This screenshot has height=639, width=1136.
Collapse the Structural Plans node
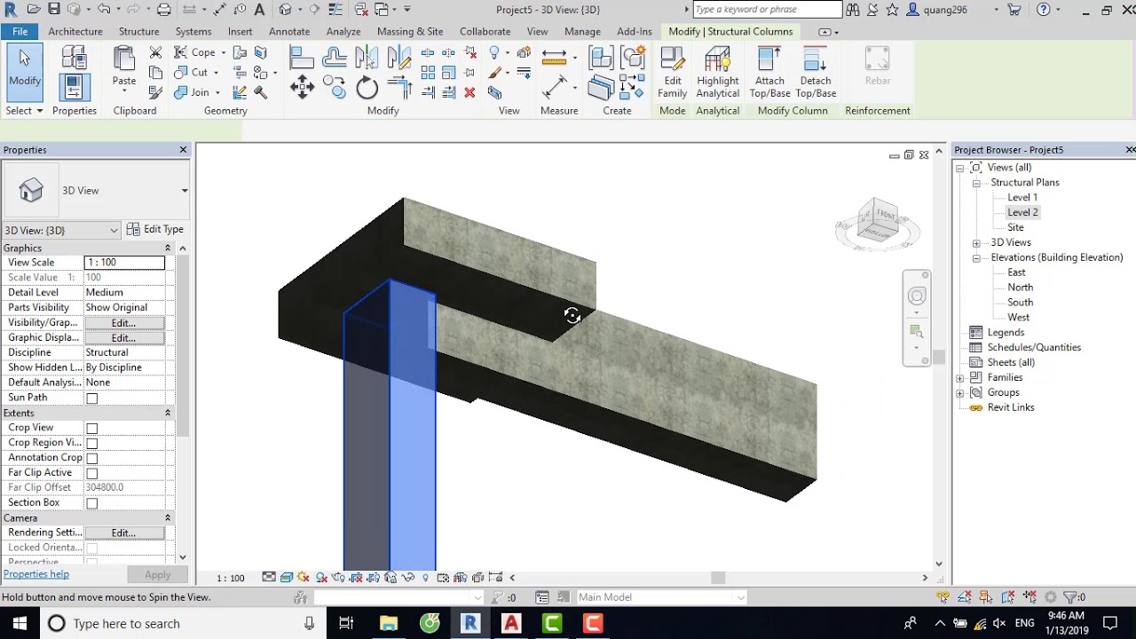(x=975, y=183)
